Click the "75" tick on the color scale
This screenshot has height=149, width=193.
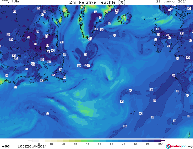click(123, 144)
